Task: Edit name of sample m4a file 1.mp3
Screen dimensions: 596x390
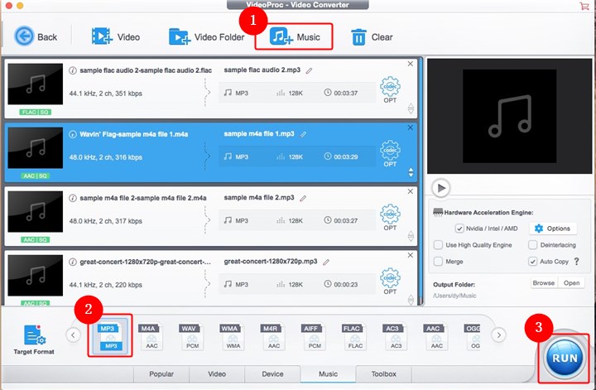Action: pos(303,134)
